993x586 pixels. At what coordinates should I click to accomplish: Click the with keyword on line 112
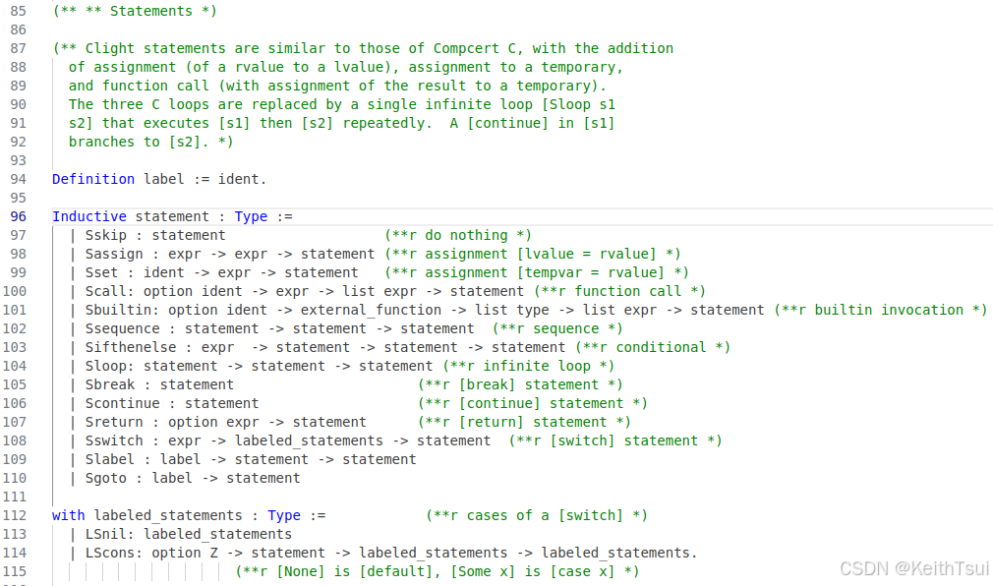[x=68, y=515]
